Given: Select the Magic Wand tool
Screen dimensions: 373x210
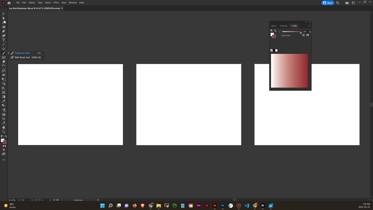Looking at the screenshot, I should tap(3, 22).
